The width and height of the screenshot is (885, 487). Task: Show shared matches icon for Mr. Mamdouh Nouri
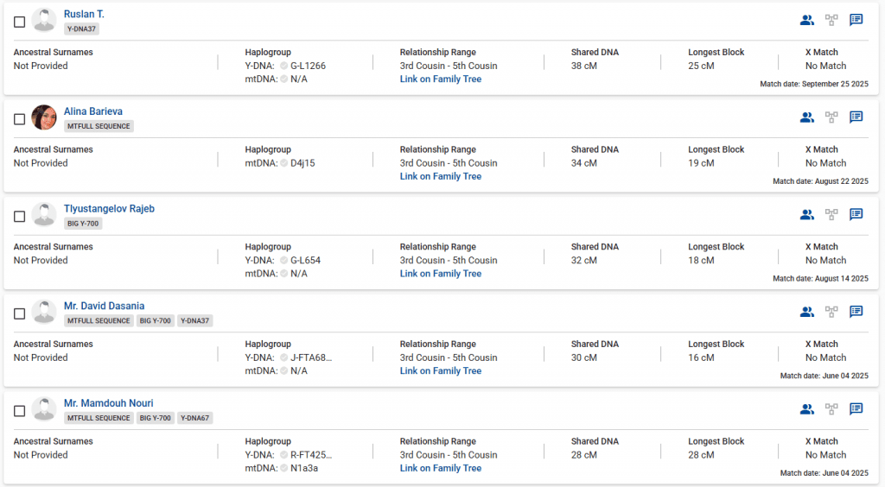click(806, 409)
